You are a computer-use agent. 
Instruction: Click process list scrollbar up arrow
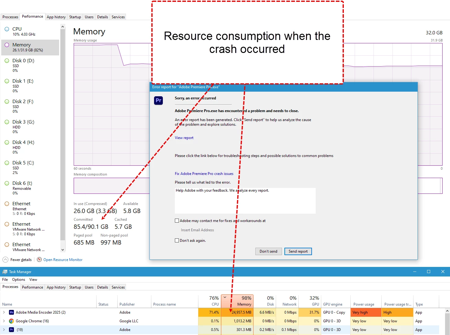click(447, 311)
